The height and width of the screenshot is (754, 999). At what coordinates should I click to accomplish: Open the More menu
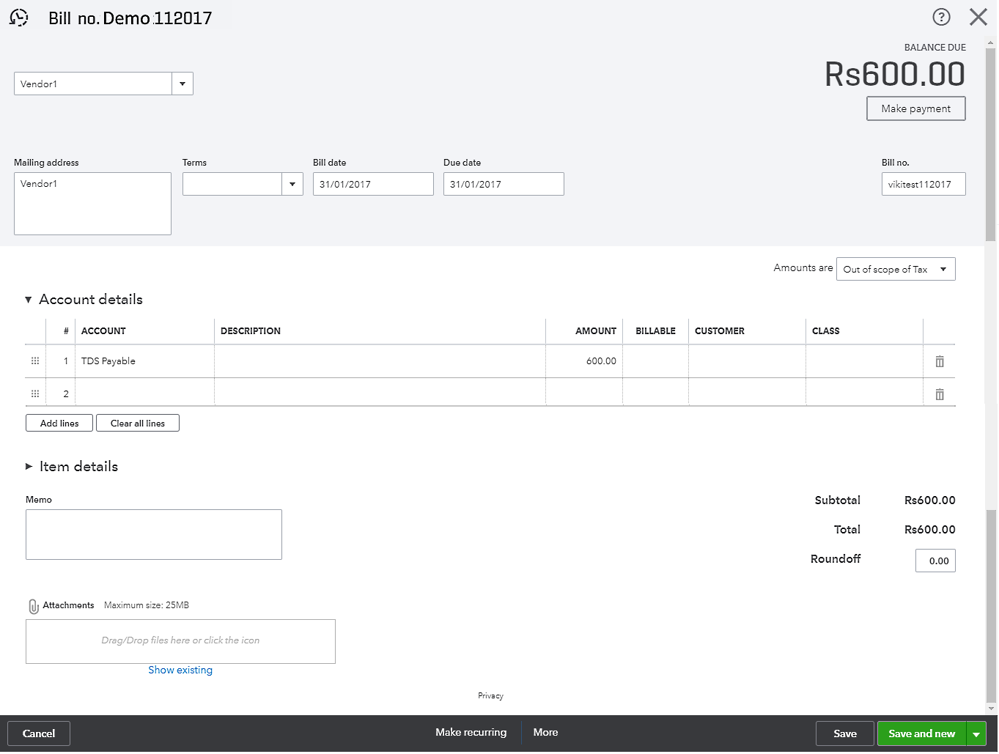tap(546, 732)
